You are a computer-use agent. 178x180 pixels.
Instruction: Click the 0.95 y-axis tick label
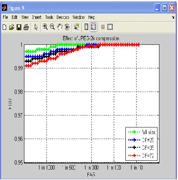[x=19, y=162]
